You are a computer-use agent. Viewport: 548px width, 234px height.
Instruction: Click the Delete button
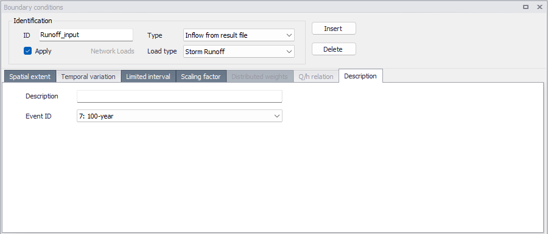tap(334, 49)
